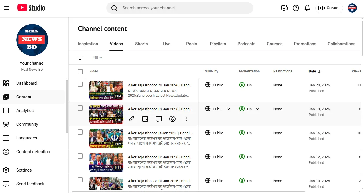
Task: Open the feedback spark message icon
Action: [284, 8]
